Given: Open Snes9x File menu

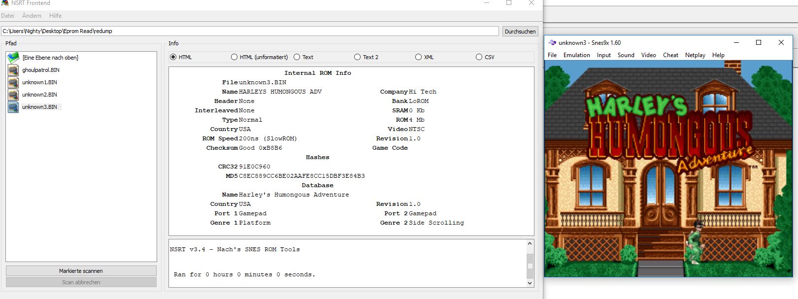Looking at the screenshot, I should pyautogui.click(x=552, y=55).
